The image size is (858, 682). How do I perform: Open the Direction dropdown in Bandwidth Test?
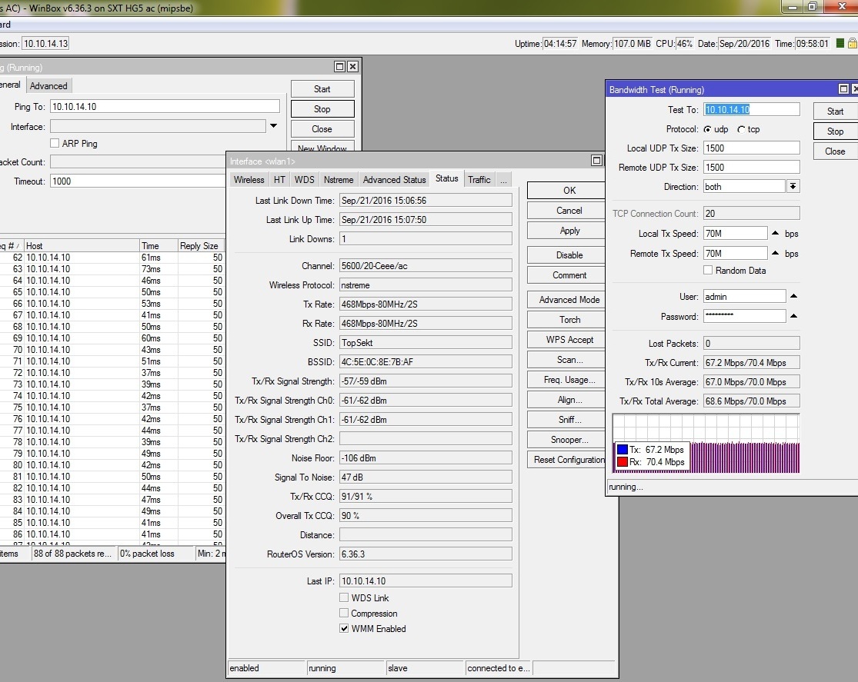pyautogui.click(x=793, y=187)
